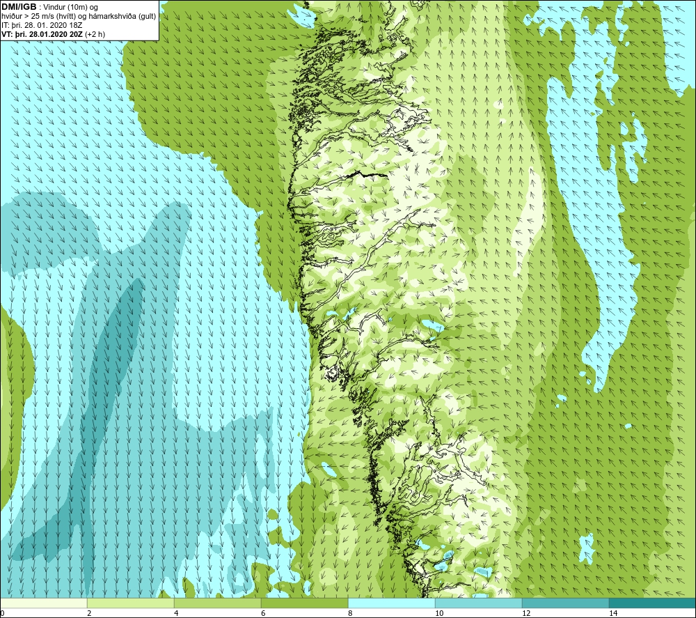The width and height of the screenshot is (696, 618).
Task: Click the scale label '8'
Action: [350, 613]
